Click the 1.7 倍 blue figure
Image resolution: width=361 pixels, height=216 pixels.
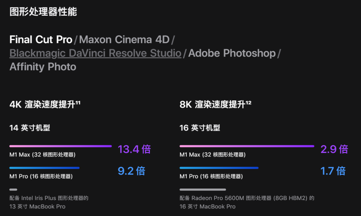tap(333, 171)
